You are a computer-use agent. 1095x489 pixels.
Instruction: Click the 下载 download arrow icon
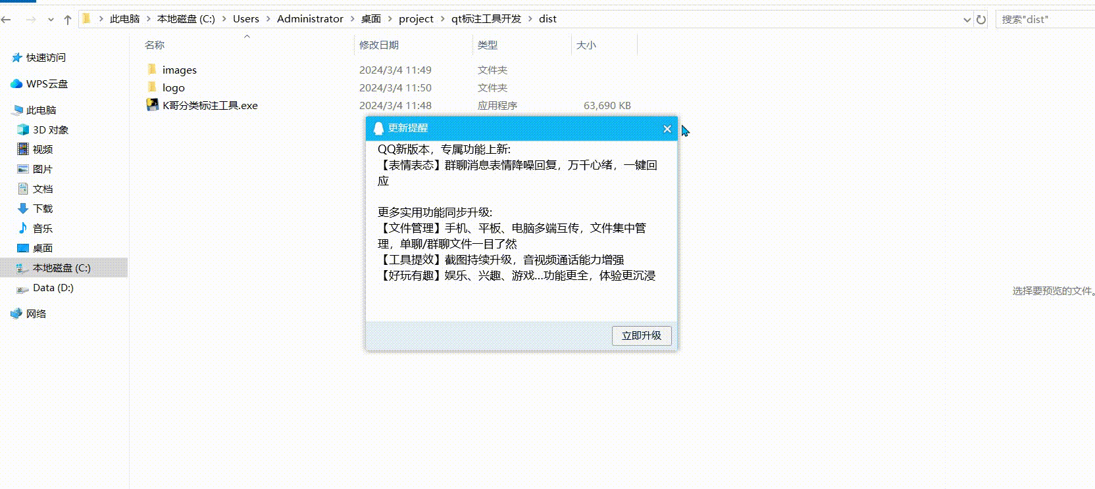tap(23, 208)
